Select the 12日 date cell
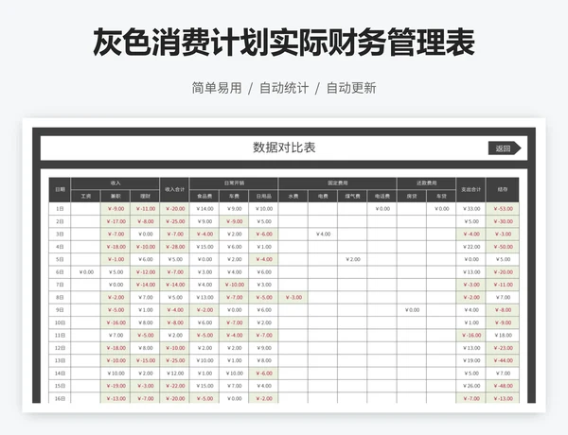Viewport: 568px width, 435px height. tap(61, 348)
